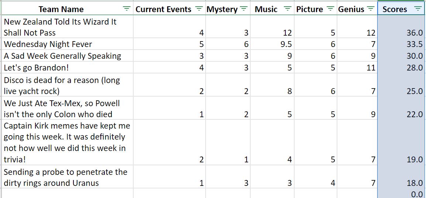
Task: Select Genius value 11 for Let's go Brandon
Action: coord(357,67)
